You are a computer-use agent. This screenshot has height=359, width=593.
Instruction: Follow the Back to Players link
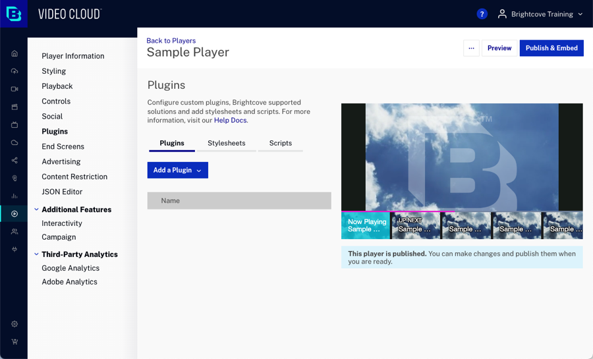[171, 41]
